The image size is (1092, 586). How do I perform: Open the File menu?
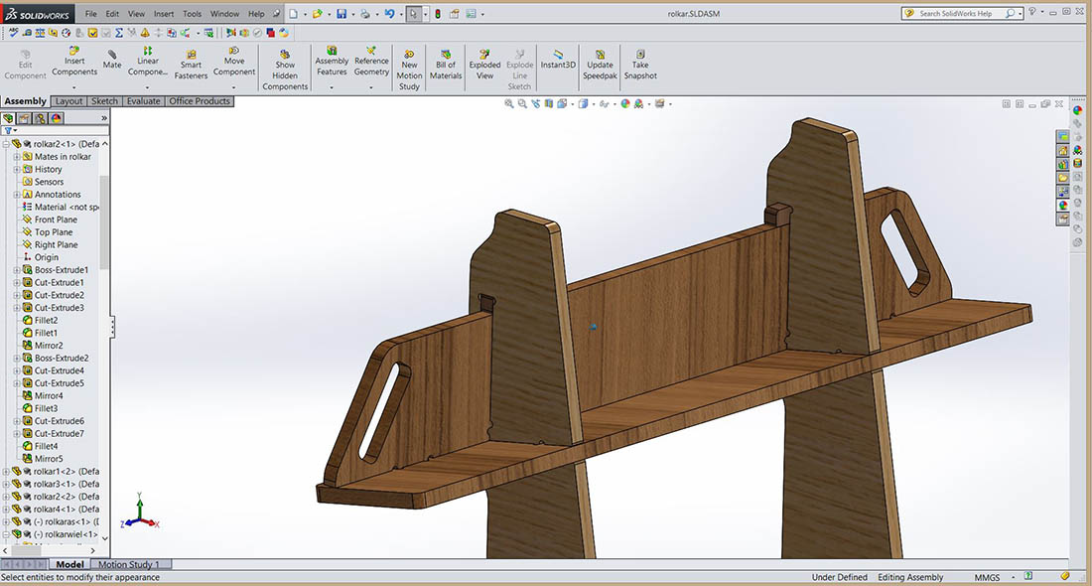coord(91,13)
